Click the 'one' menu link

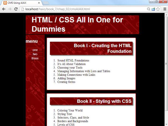click(x=35, y=50)
